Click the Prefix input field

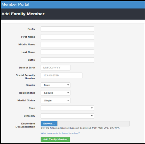(67, 29)
